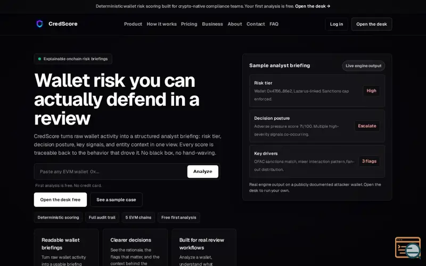Click the Clearer decisions card heading
426x266 pixels.
click(130, 240)
